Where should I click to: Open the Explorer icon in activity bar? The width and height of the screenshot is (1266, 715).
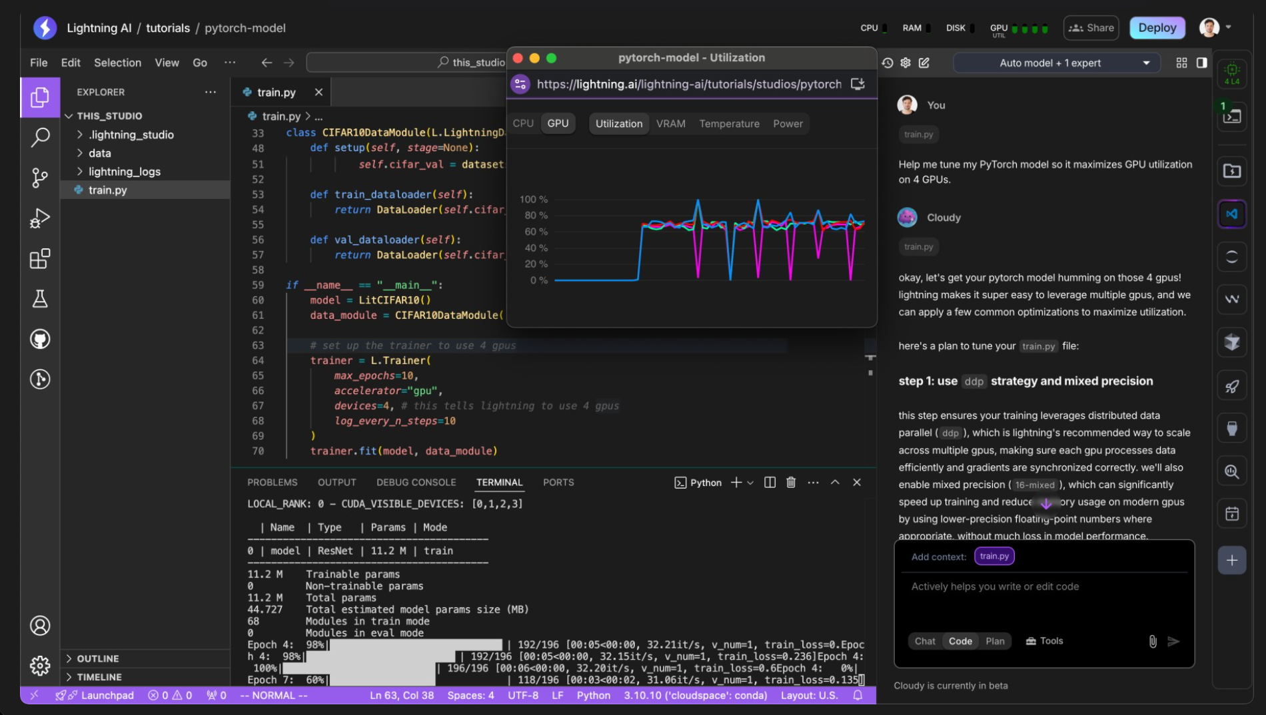point(40,97)
